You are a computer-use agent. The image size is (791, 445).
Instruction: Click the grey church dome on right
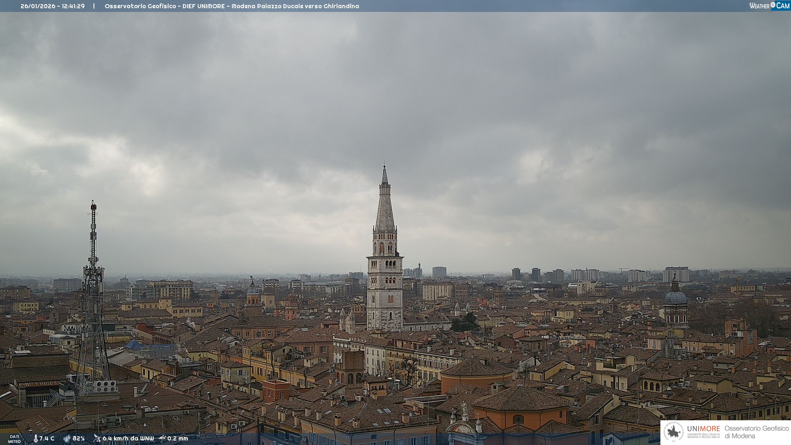coord(675,297)
